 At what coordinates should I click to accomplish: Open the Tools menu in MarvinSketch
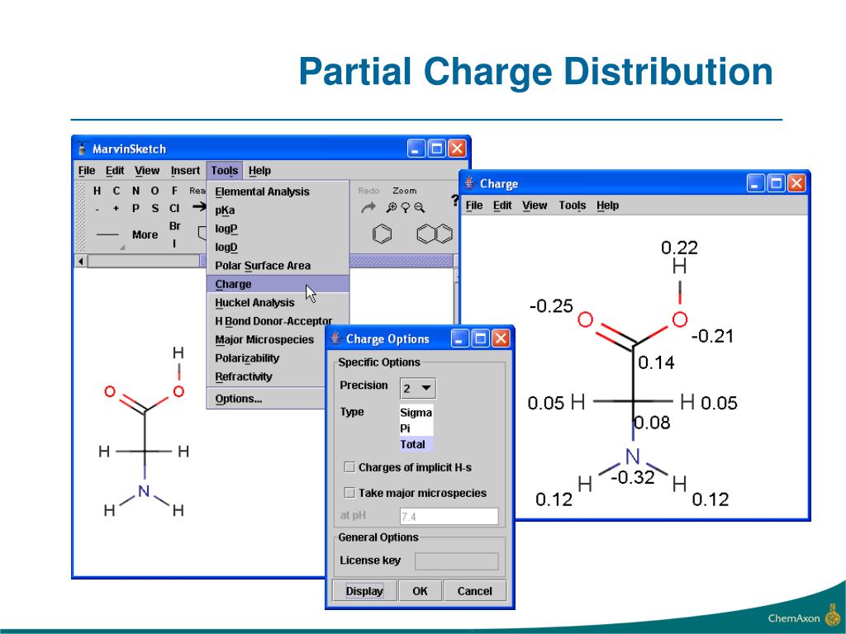(x=225, y=171)
